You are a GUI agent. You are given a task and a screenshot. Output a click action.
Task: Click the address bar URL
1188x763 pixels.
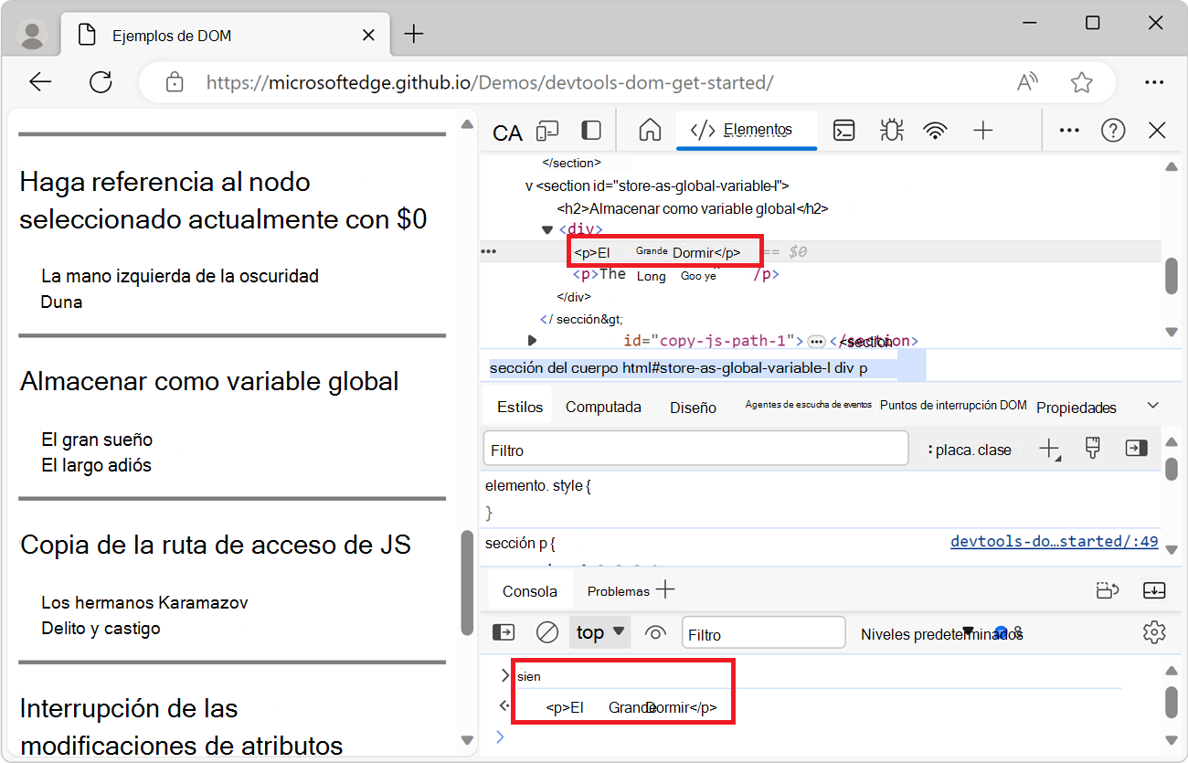[490, 83]
